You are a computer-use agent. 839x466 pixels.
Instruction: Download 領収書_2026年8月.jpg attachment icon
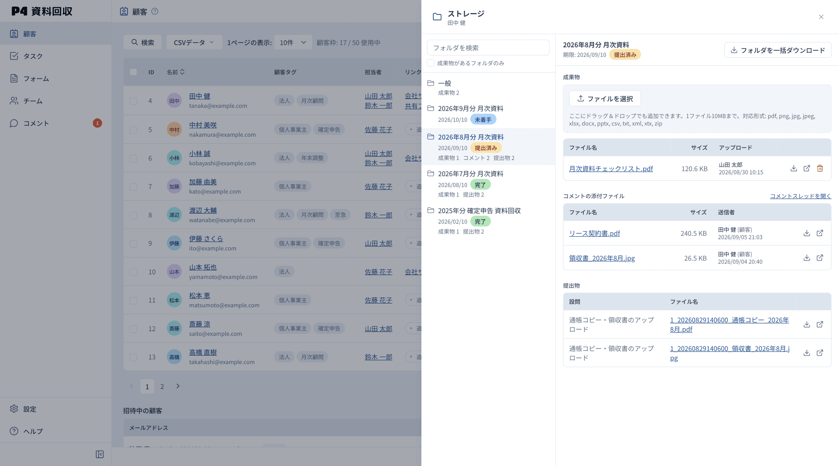[807, 258]
